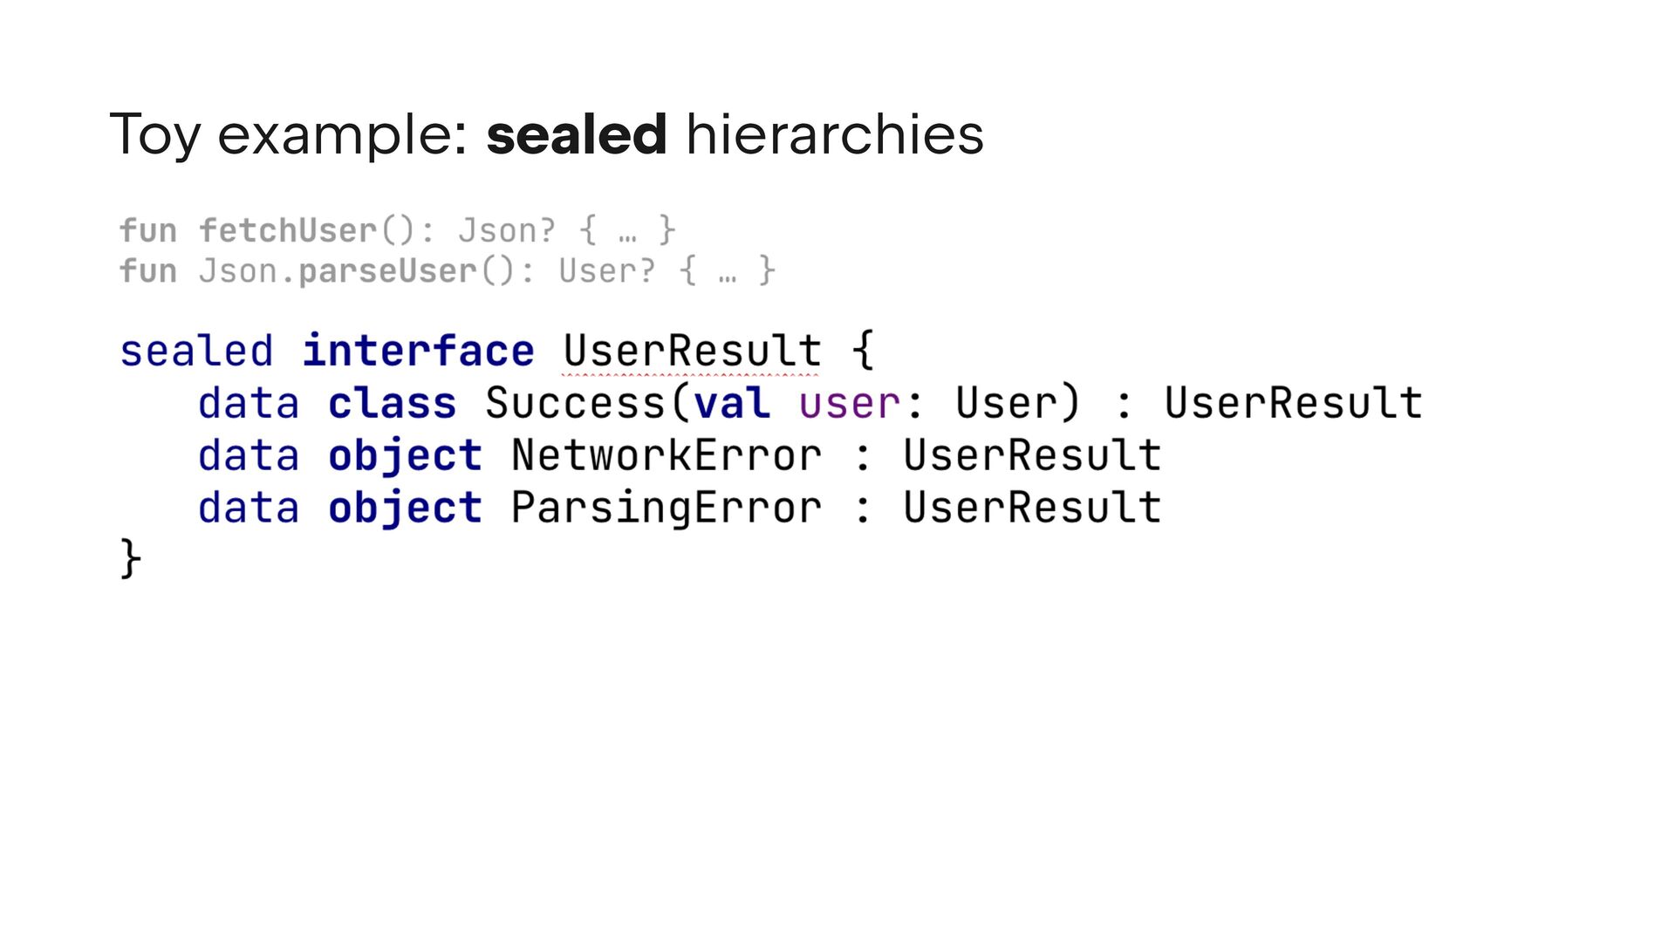Click the 'sealed' keyword in code
1675x942 pixels.
coord(196,351)
